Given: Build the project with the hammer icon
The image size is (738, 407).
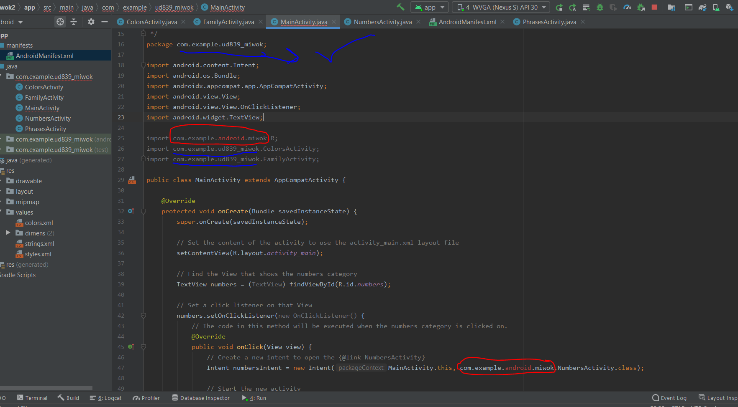Looking at the screenshot, I should 400,7.
